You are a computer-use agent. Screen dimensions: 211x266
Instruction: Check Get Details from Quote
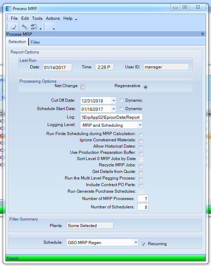141,173
